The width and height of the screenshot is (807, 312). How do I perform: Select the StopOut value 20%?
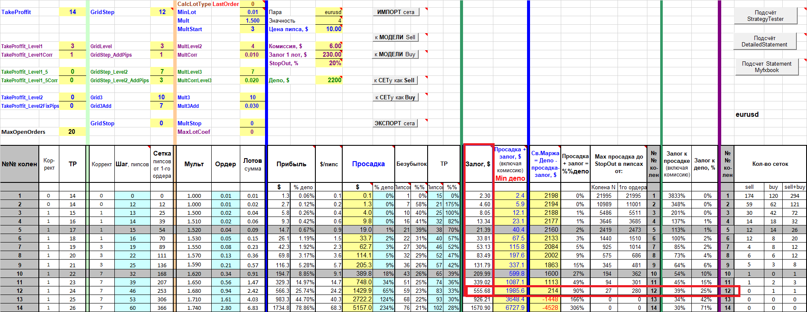(329, 63)
